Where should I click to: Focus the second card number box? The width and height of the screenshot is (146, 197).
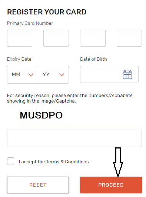point(56,38)
